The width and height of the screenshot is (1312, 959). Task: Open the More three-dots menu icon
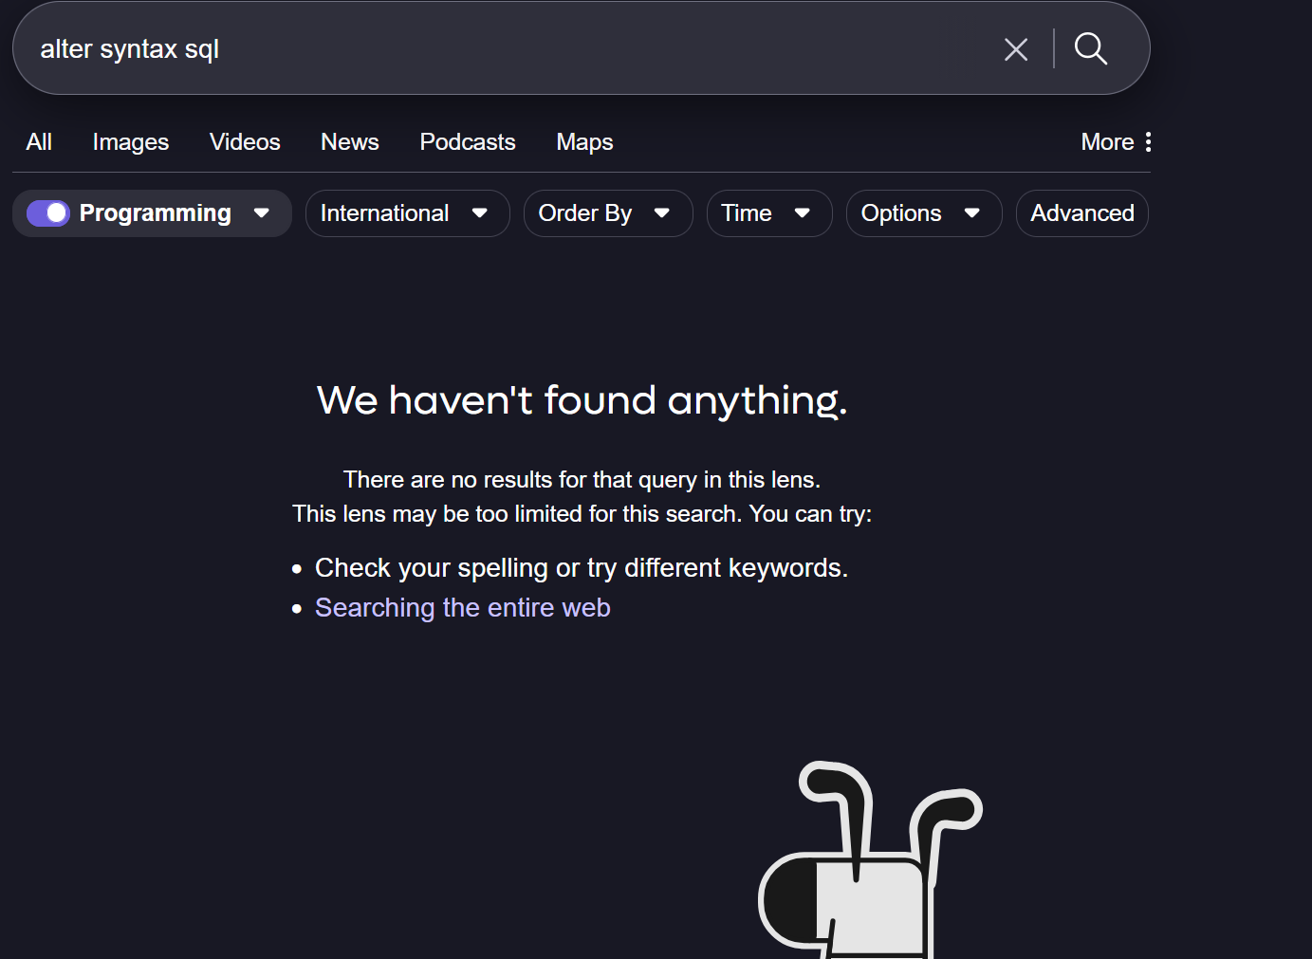click(1148, 142)
